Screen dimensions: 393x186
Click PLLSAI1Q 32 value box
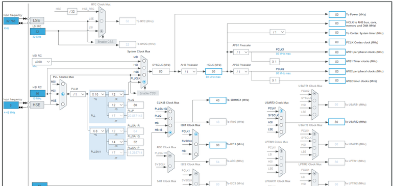(135, 142)
